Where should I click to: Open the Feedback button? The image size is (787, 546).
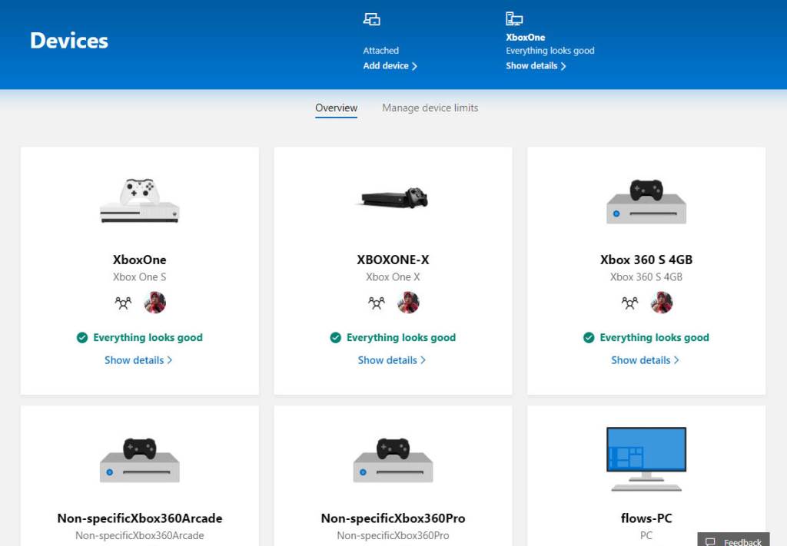tap(733, 540)
